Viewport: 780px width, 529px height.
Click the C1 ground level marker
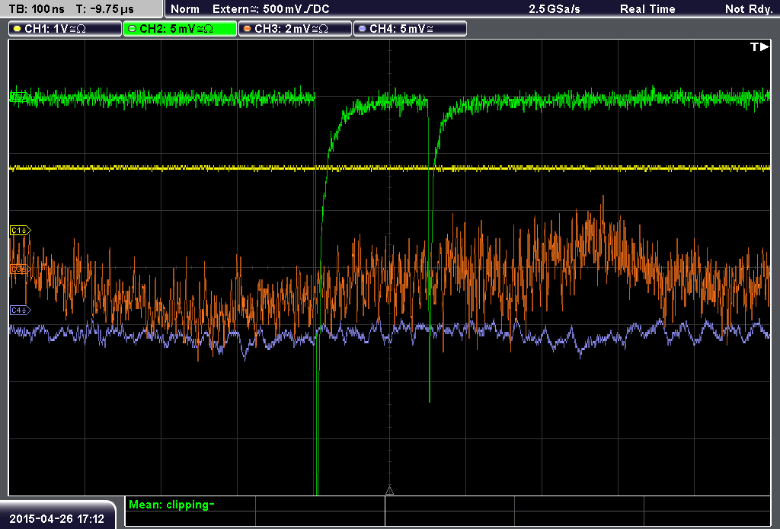pyautogui.click(x=21, y=230)
